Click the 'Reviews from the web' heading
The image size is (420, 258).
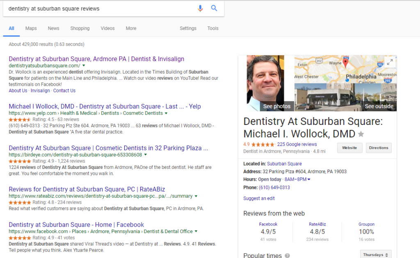pos(274,214)
